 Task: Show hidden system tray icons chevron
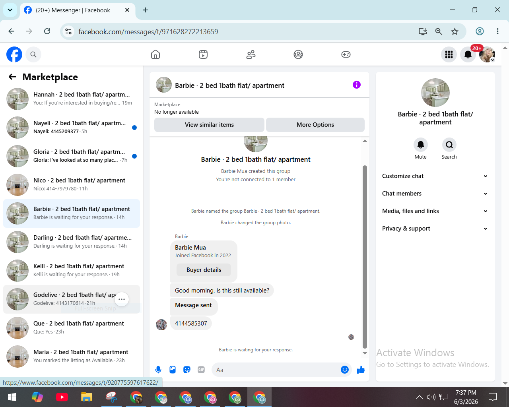[x=419, y=397]
